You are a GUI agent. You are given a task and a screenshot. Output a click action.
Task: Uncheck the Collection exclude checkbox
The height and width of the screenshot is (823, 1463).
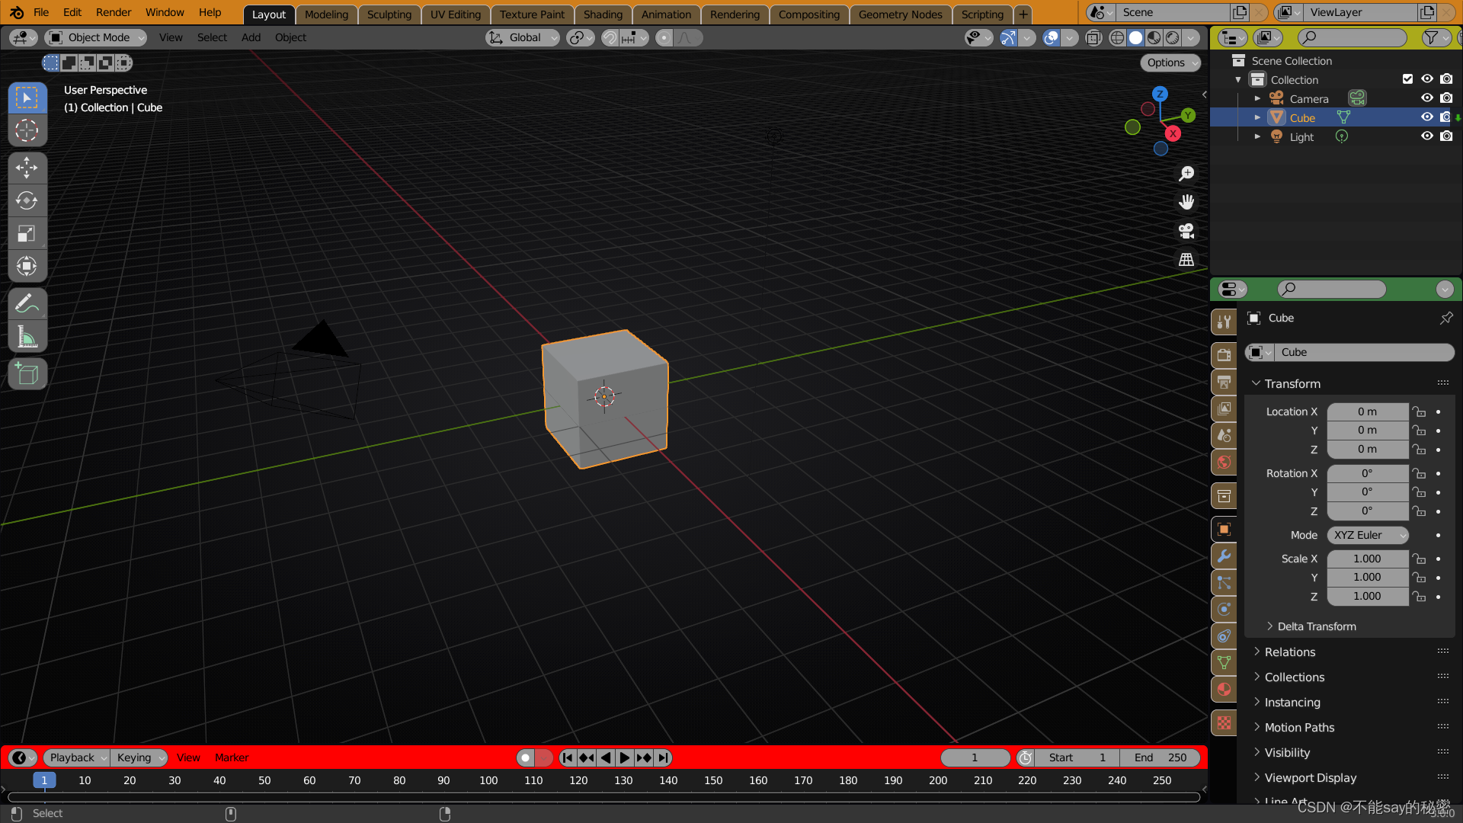point(1407,79)
